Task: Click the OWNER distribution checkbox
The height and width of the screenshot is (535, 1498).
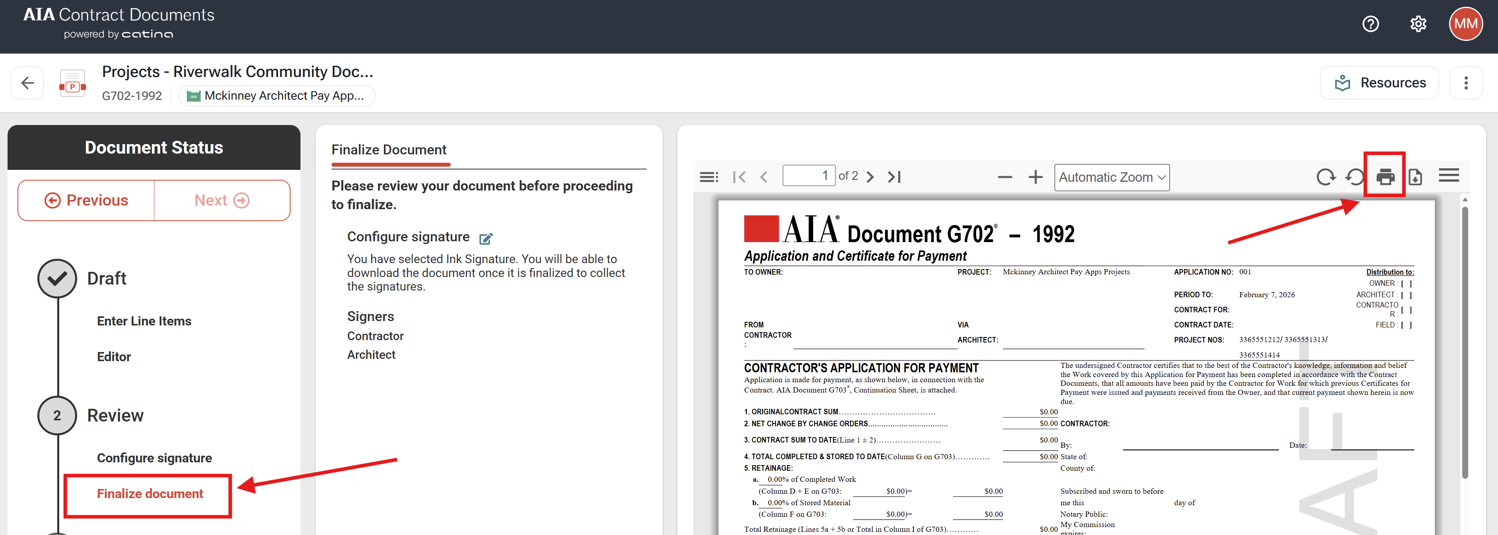Action: 1406,284
